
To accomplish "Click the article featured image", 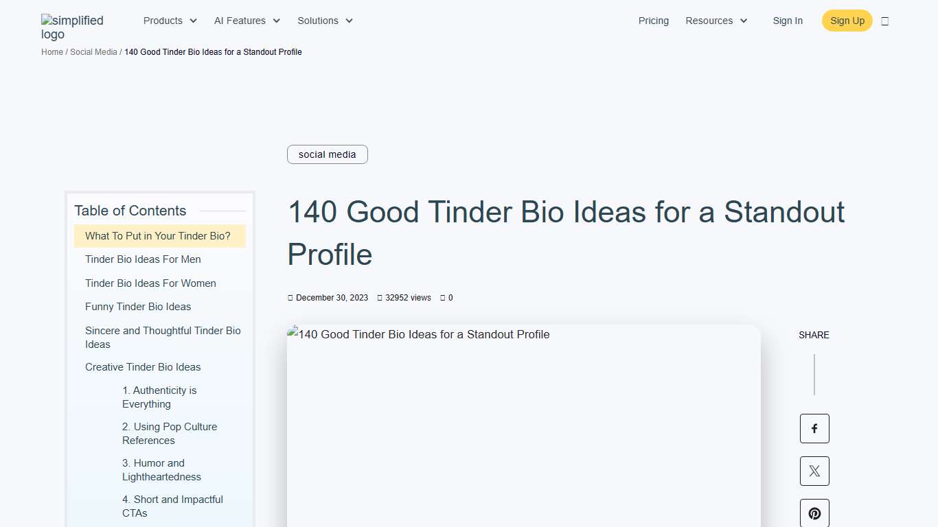I will [x=523, y=425].
